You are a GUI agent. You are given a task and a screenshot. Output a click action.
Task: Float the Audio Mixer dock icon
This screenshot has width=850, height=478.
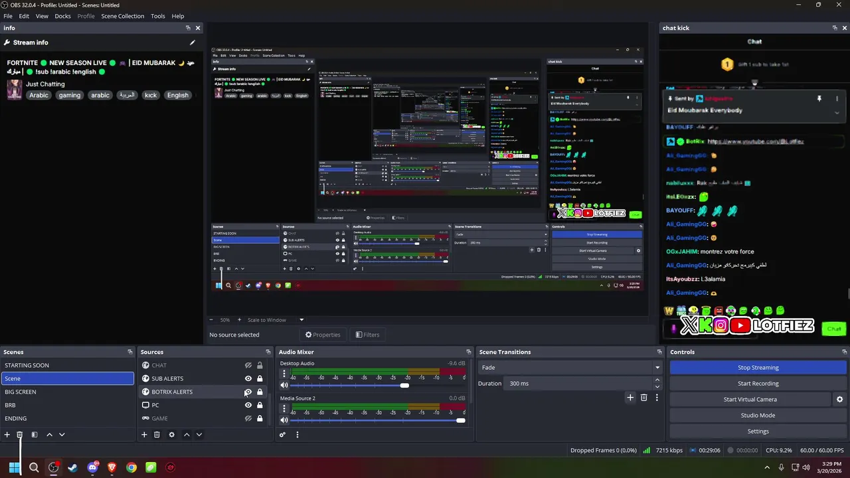coord(469,352)
